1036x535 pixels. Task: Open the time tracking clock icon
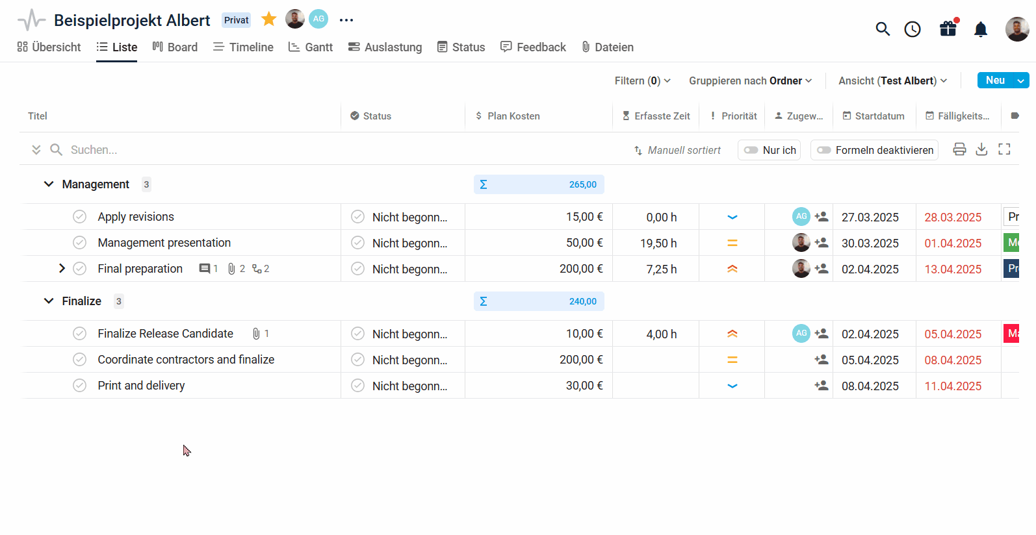coord(913,29)
